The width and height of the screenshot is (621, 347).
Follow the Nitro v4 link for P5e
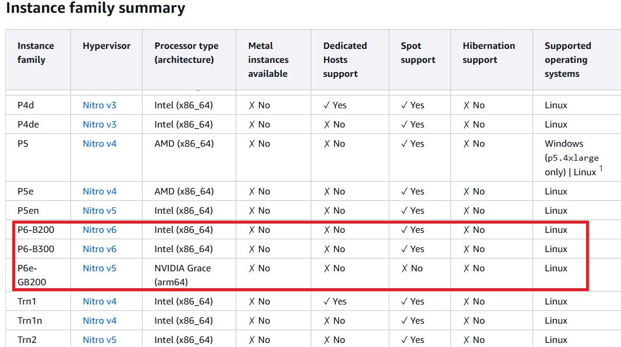100,192
